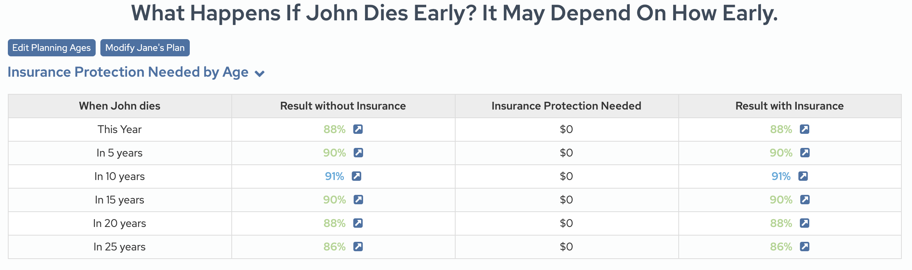
Task: Open In 5 years result with insurance
Action: click(x=805, y=153)
